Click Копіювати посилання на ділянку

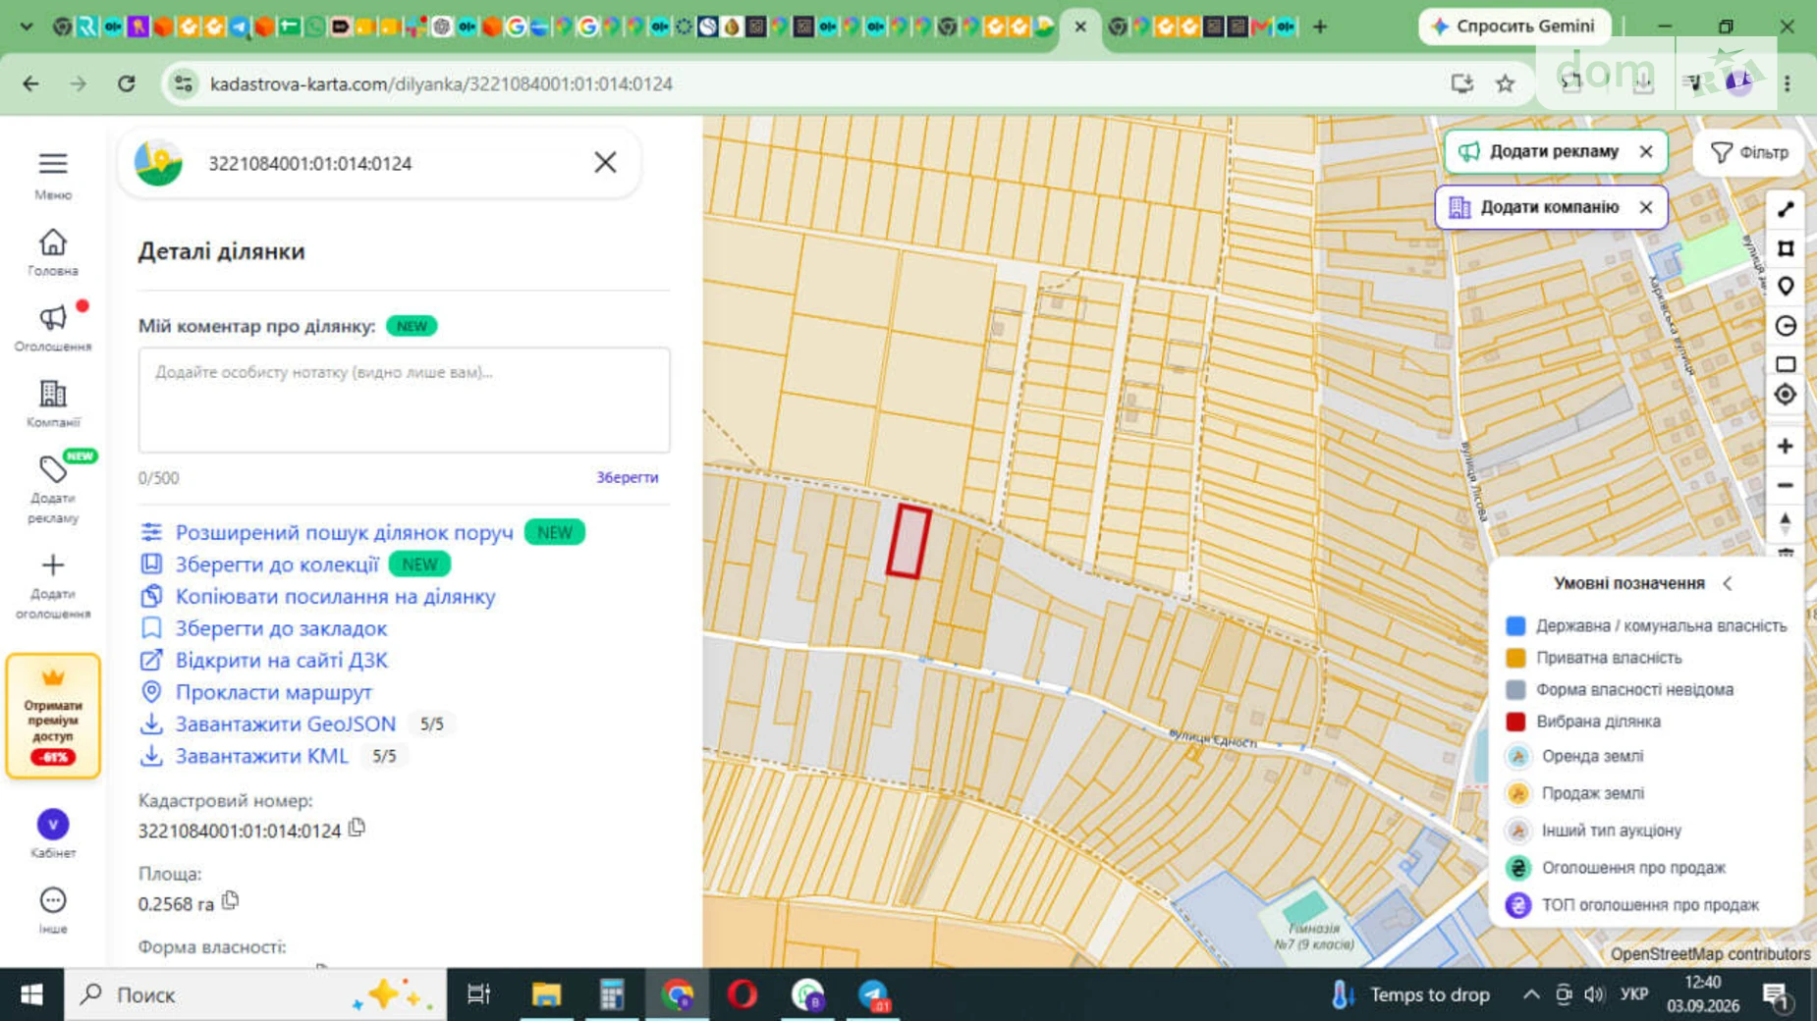(x=335, y=596)
